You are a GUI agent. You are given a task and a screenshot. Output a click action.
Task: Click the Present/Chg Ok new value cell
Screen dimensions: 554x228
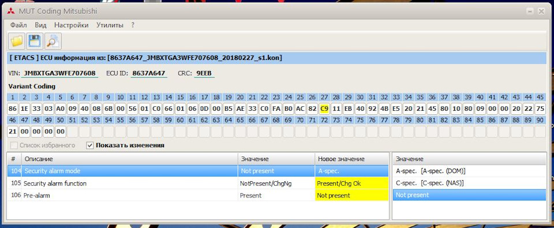351,184
